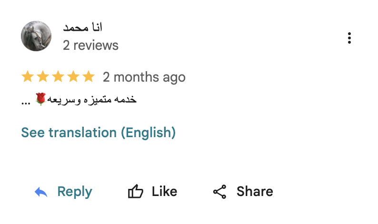
Task: Click the blue Reply arrow icon
Action: [41, 192]
